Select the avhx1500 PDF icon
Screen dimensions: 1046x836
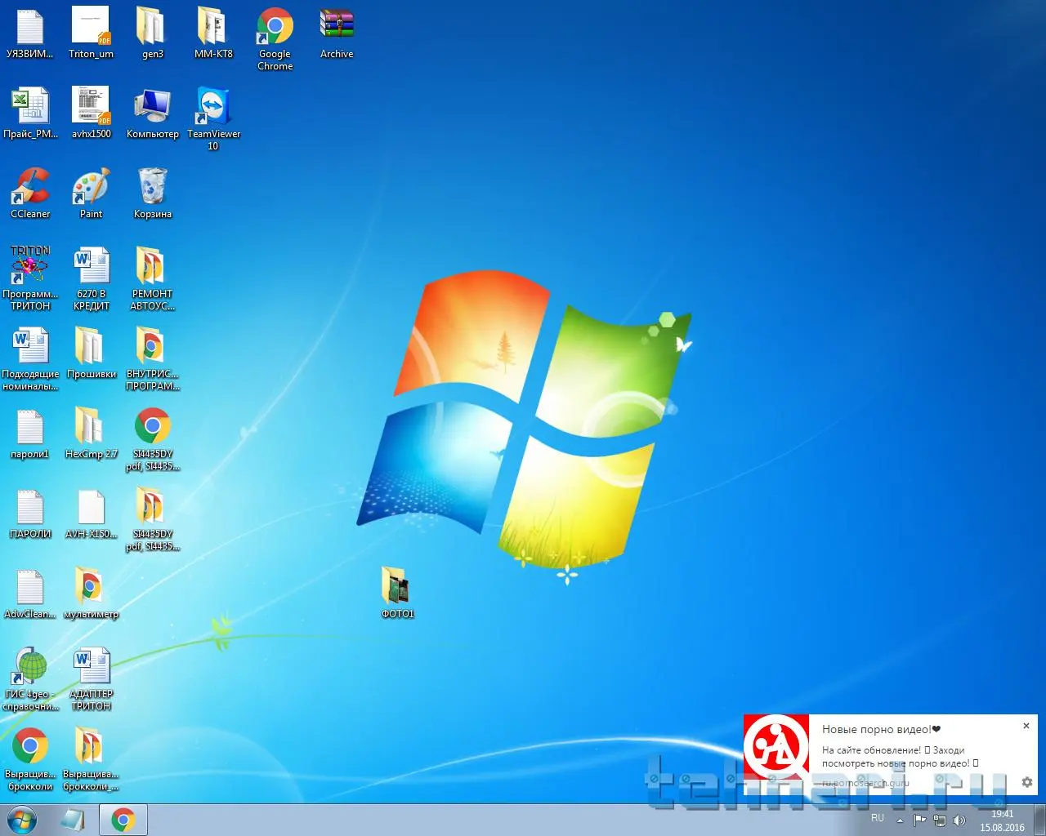[91, 113]
